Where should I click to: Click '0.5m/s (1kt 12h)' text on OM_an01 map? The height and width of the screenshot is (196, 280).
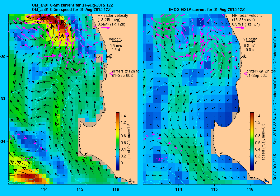point(111,24)
